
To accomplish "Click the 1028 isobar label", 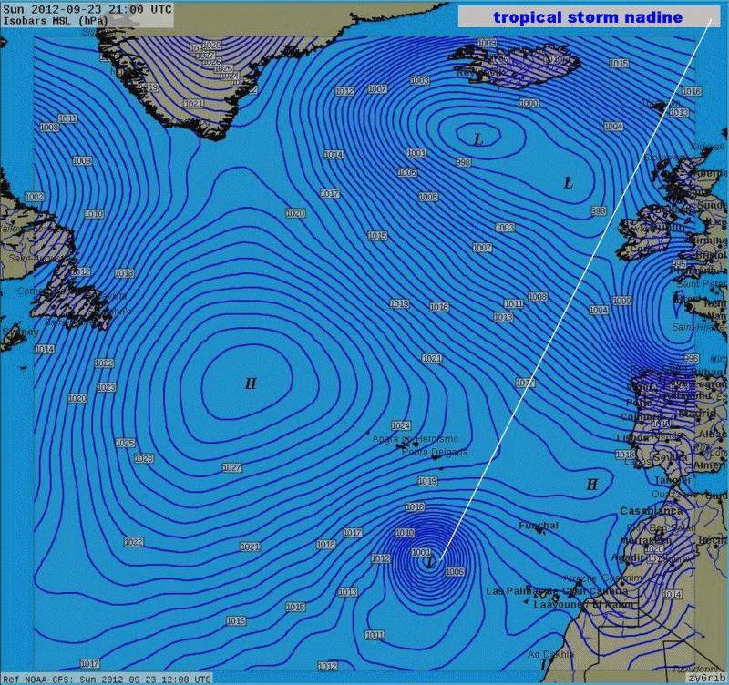I will (x=143, y=458).
